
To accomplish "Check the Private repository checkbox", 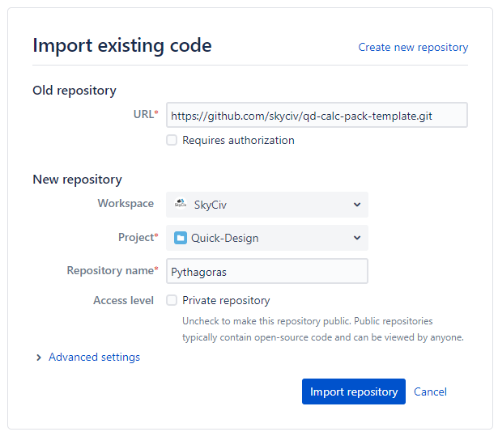I will tap(172, 300).
